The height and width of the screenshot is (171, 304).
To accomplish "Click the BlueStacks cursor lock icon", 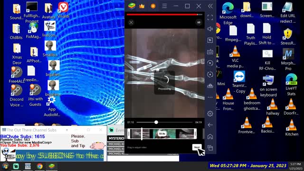I will coord(210,40).
